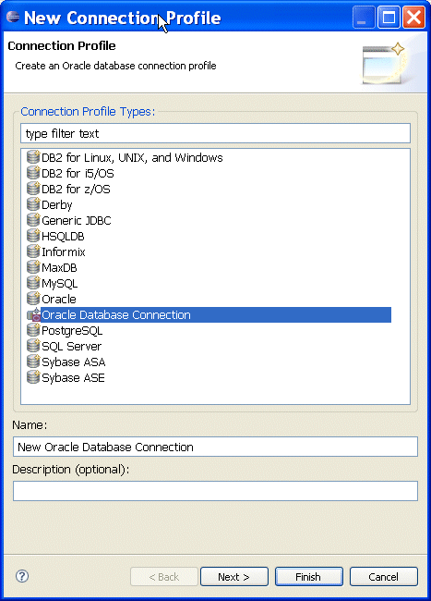
Task: Click the Name input field
Action: point(215,447)
